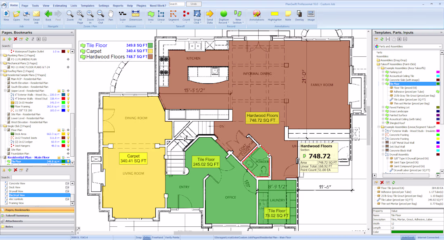This screenshot has height=240, width=444.
Task: Collapse the Tile Floor assembly in Templates
Action: 383,84
